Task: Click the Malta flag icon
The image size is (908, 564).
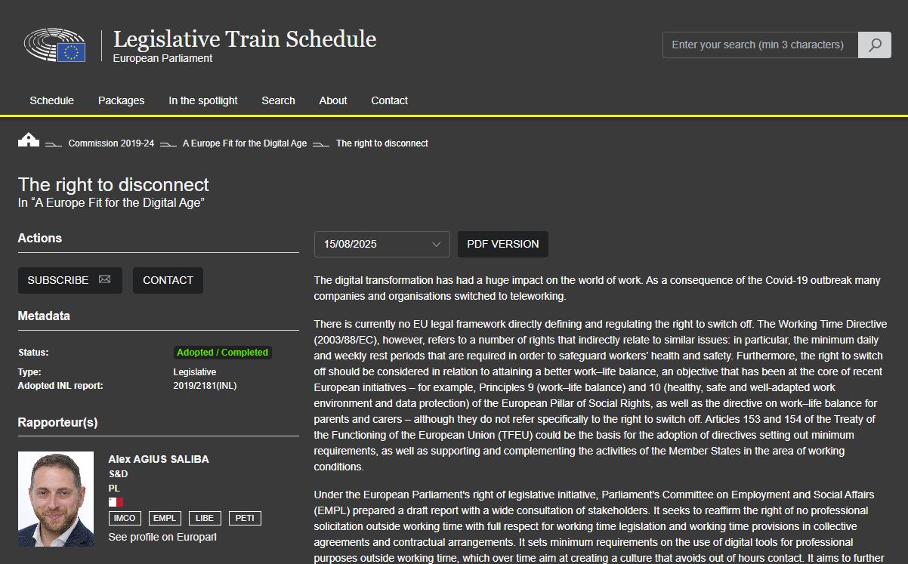Action: pyautogui.click(x=116, y=502)
